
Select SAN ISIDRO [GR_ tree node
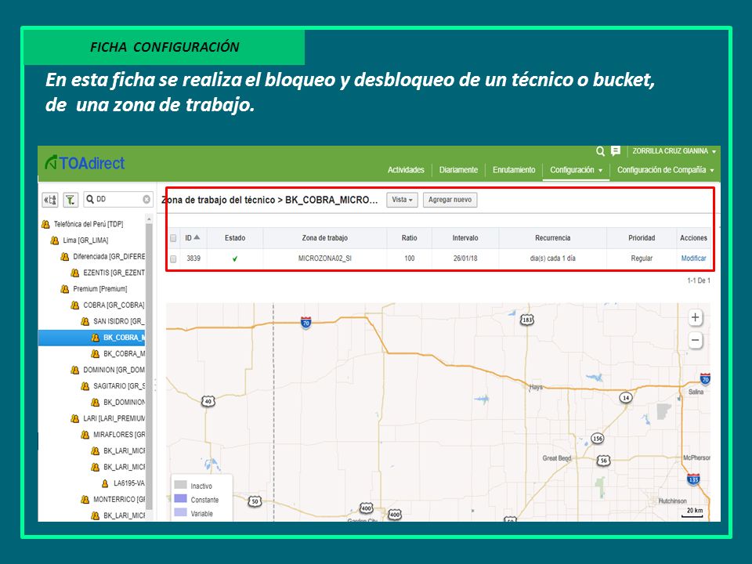click(x=119, y=321)
